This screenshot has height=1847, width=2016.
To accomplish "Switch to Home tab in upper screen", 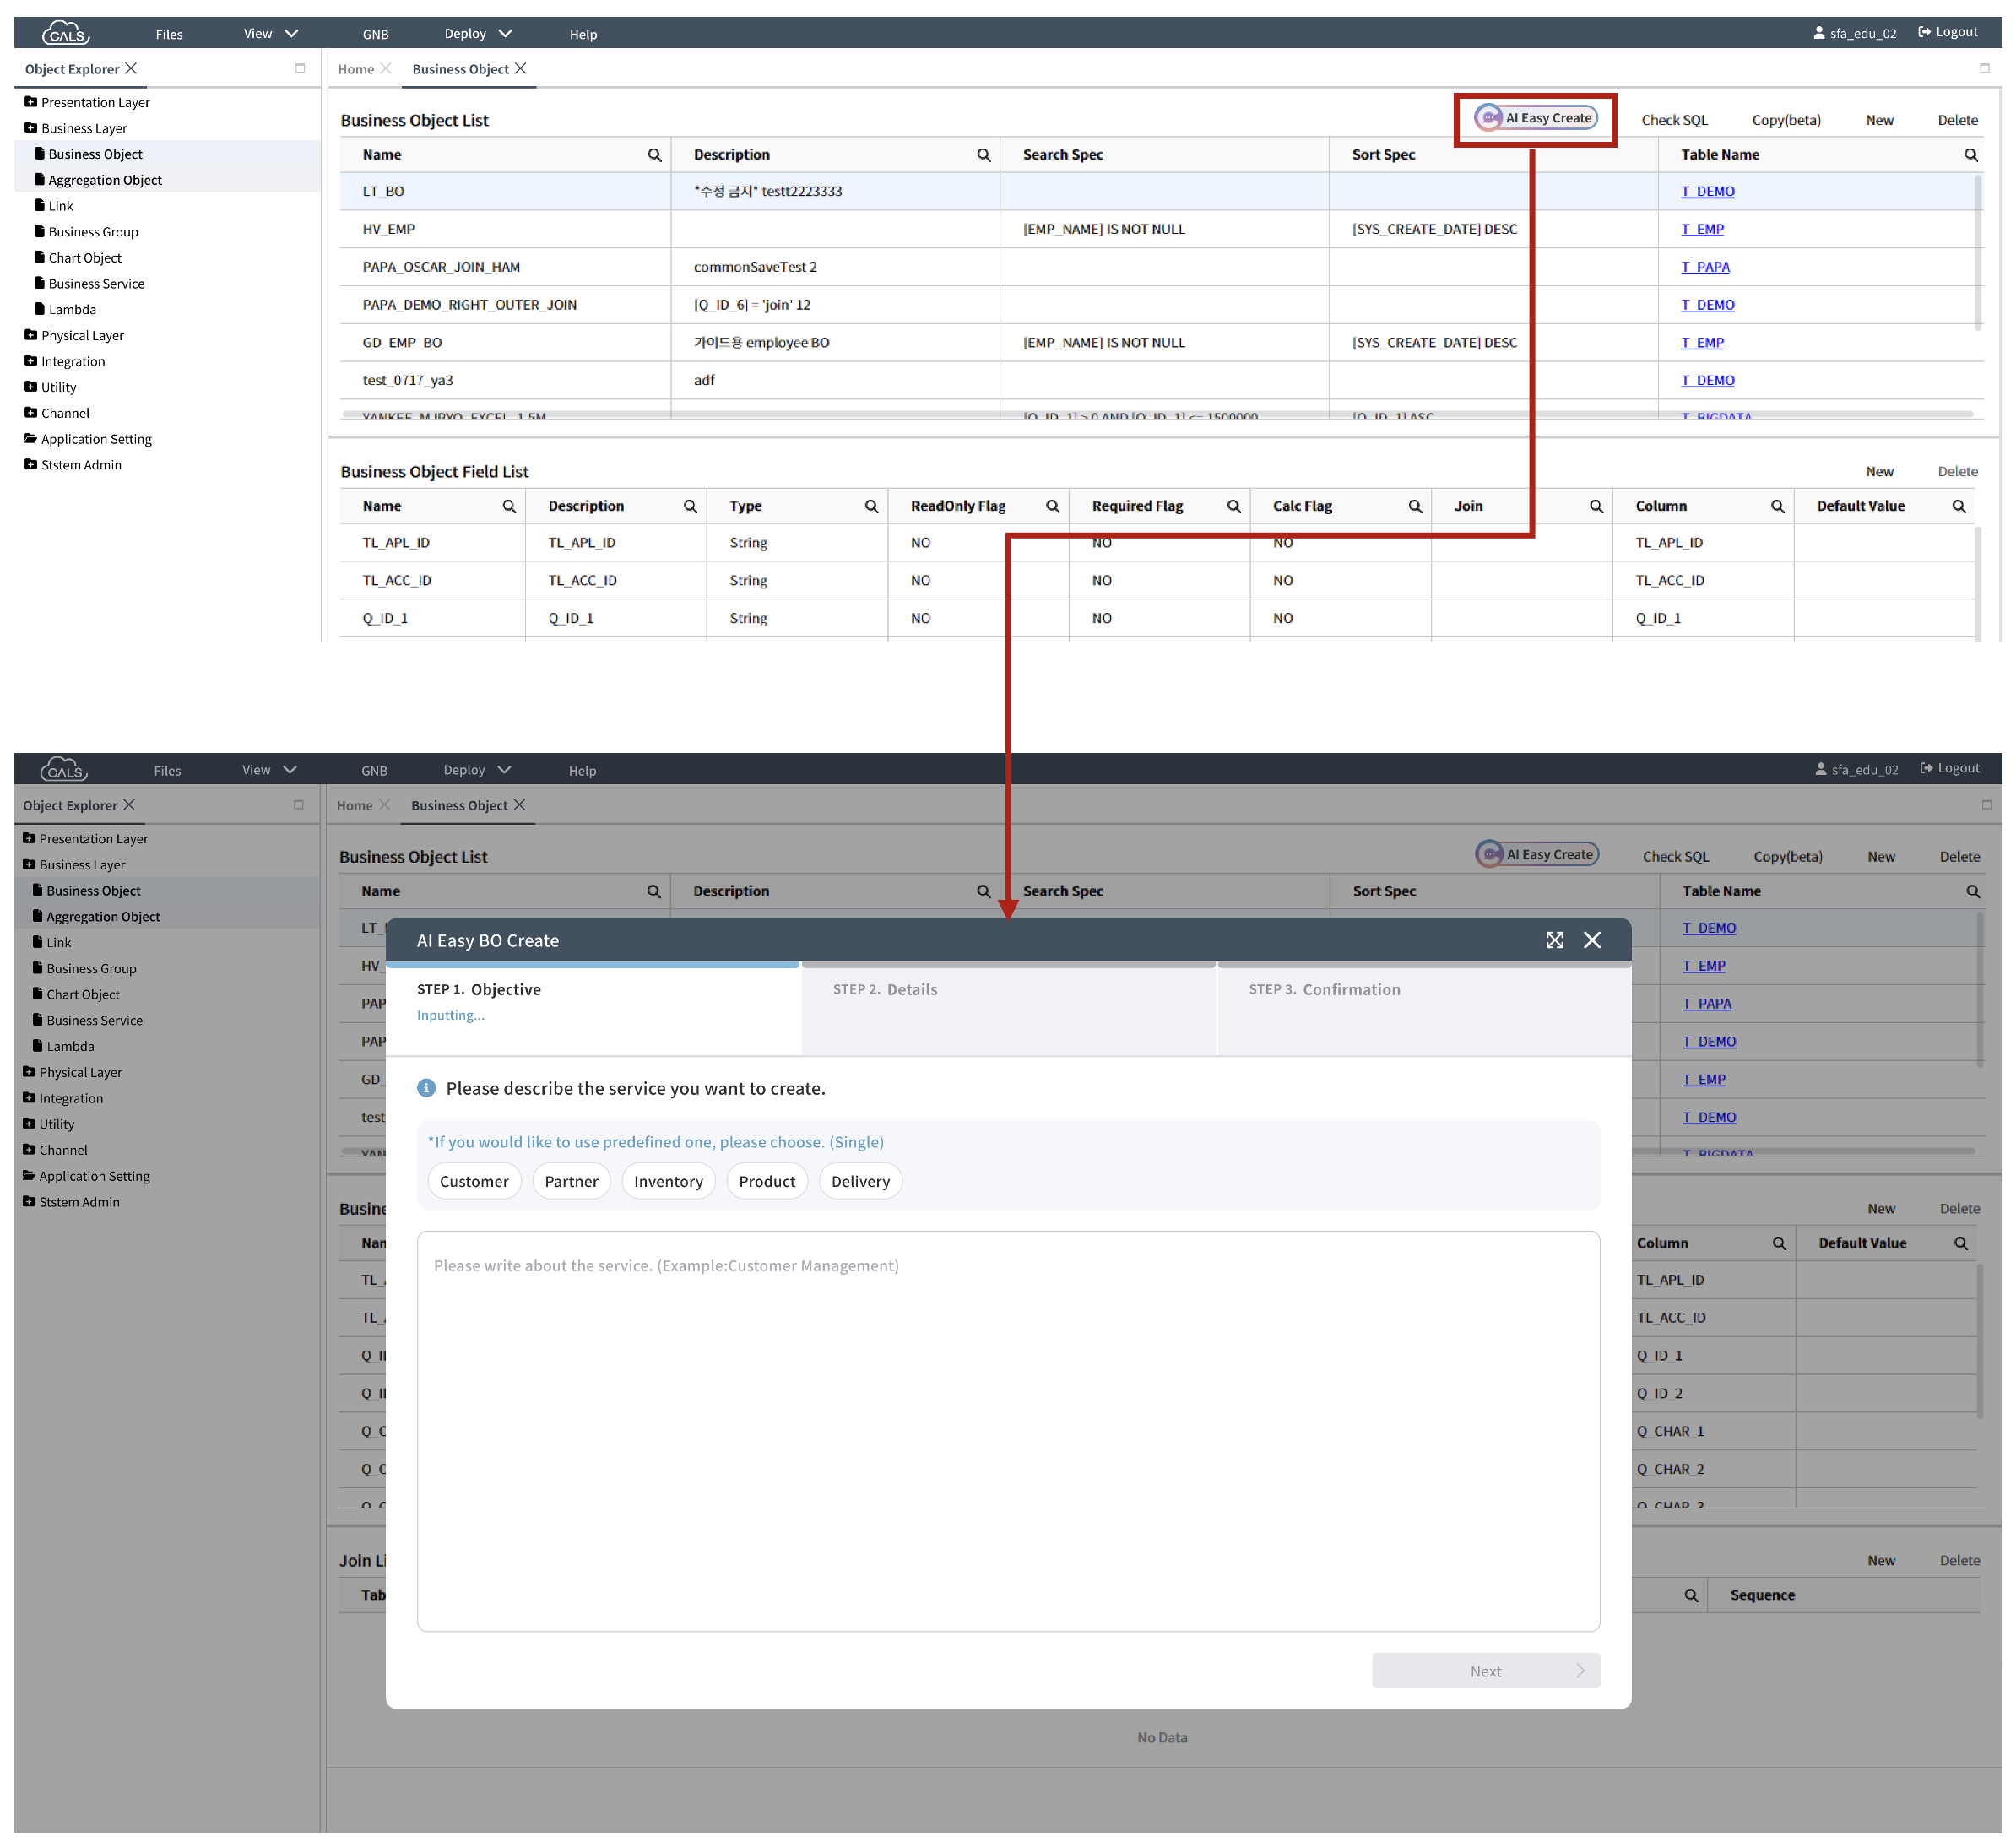I will tap(356, 69).
